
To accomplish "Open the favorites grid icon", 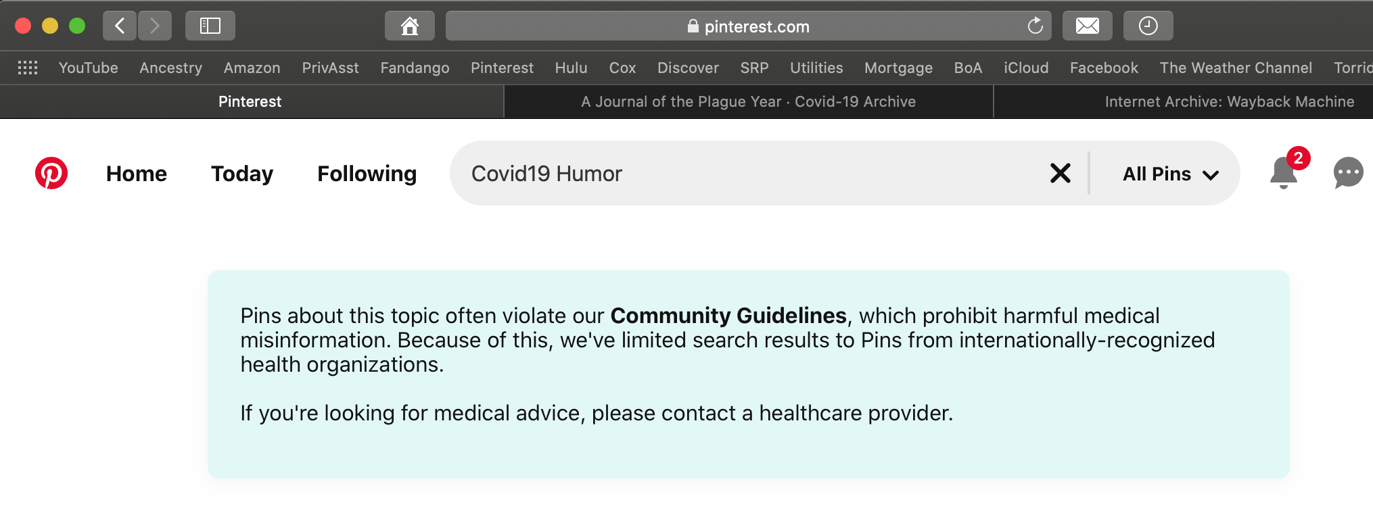I will [x=28, y=68].
